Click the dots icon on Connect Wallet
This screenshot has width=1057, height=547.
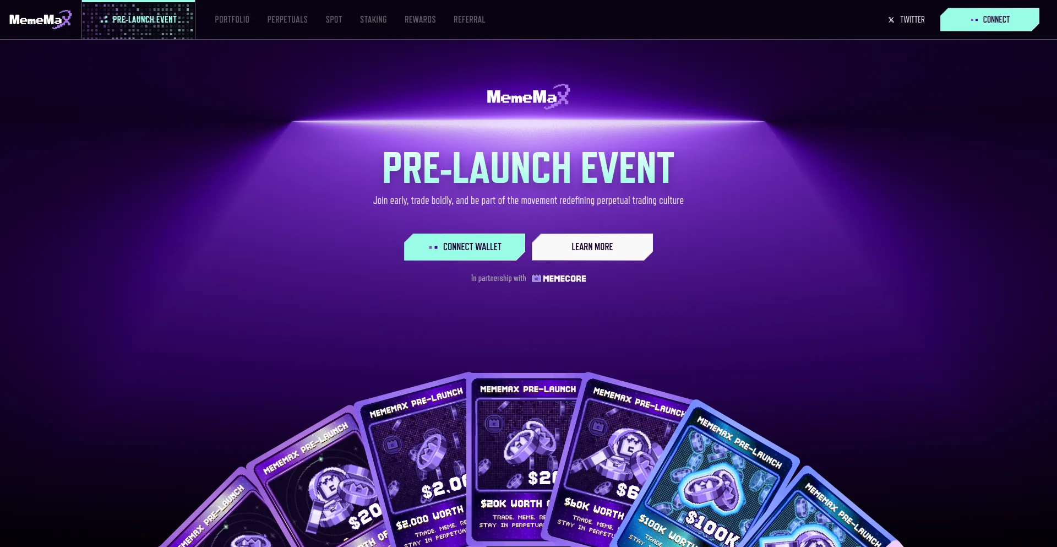(433, 247)
